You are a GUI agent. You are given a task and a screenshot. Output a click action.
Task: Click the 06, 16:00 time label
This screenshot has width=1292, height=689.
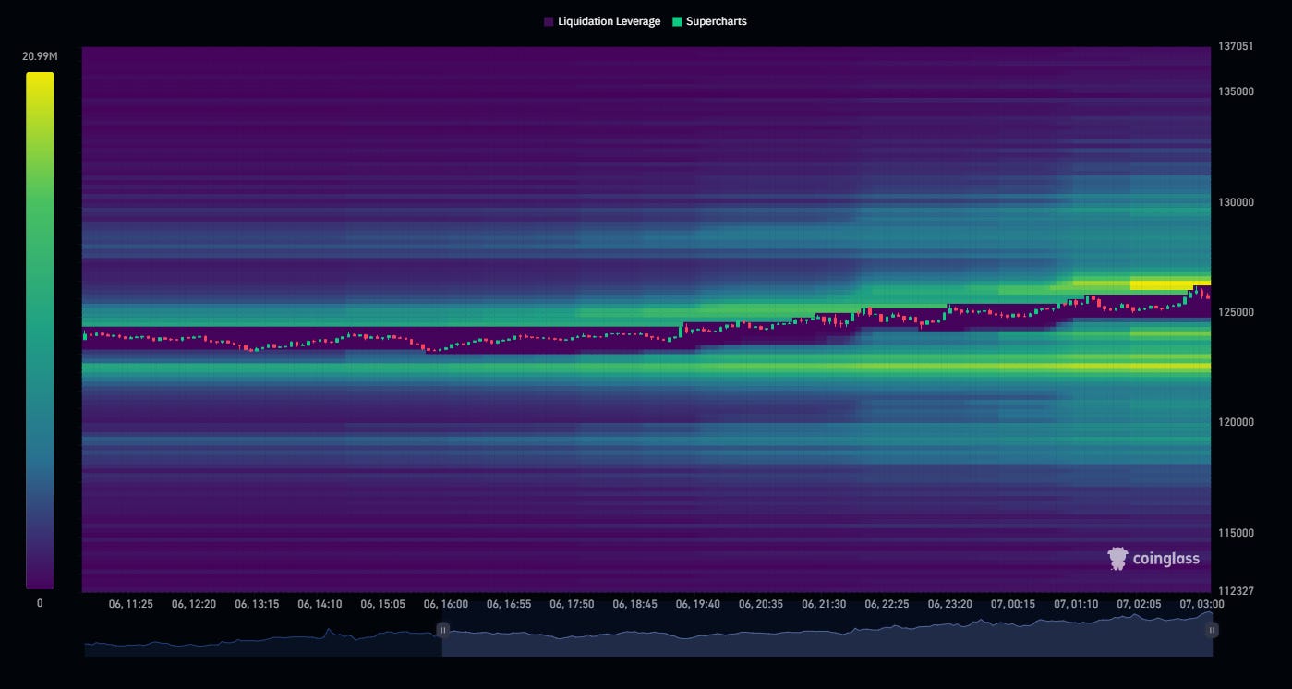[445, 604]
